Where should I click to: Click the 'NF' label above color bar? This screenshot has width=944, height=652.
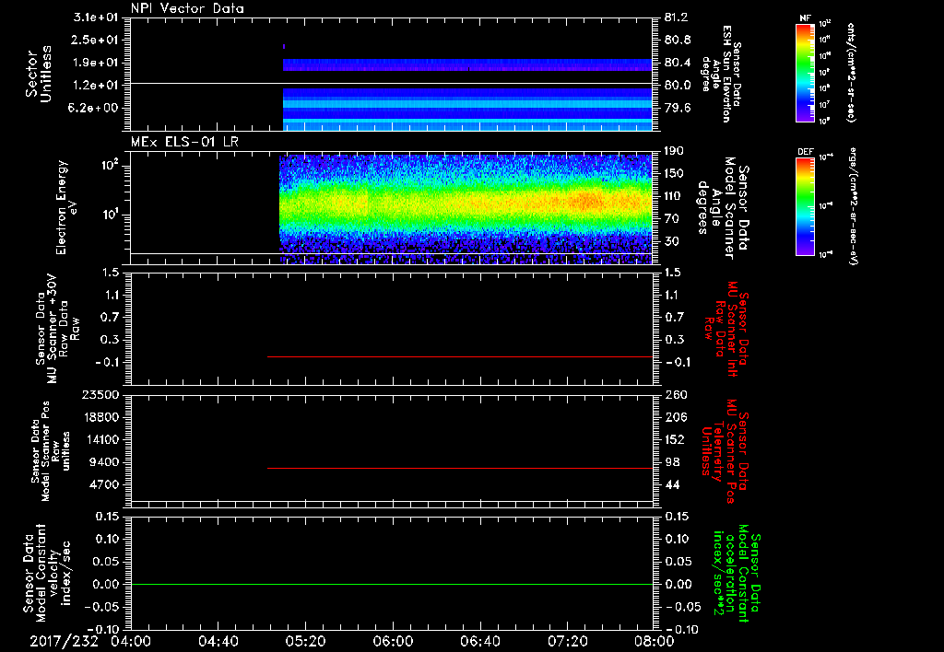805,18
